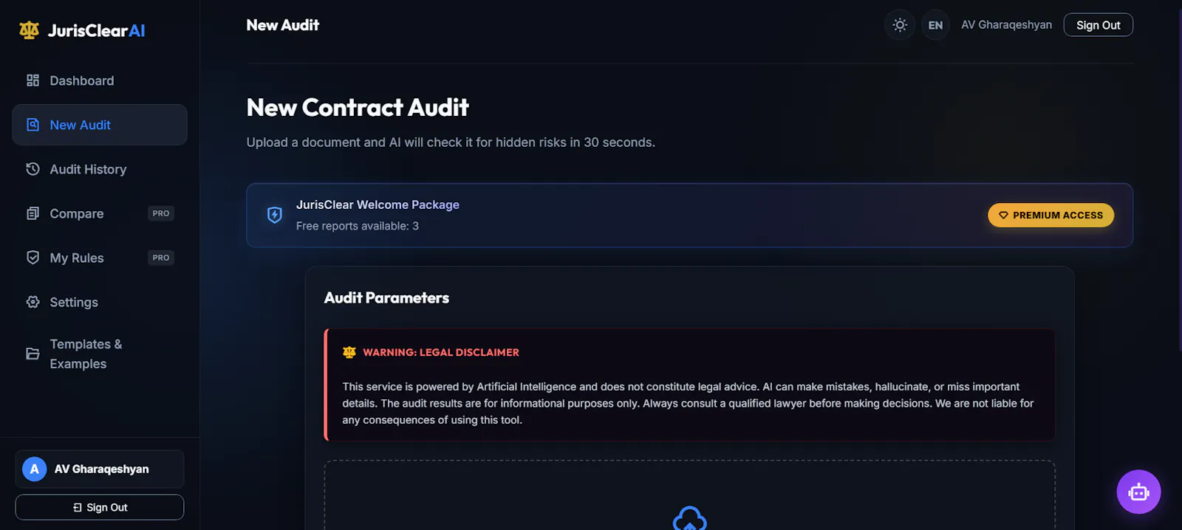Switch language via EN button
This screenshot has height=530, width=1182.
point(935,25)
